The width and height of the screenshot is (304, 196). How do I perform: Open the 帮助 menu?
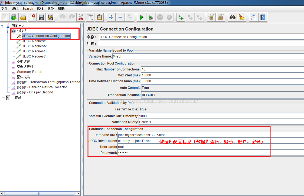(x=61, y=9)
